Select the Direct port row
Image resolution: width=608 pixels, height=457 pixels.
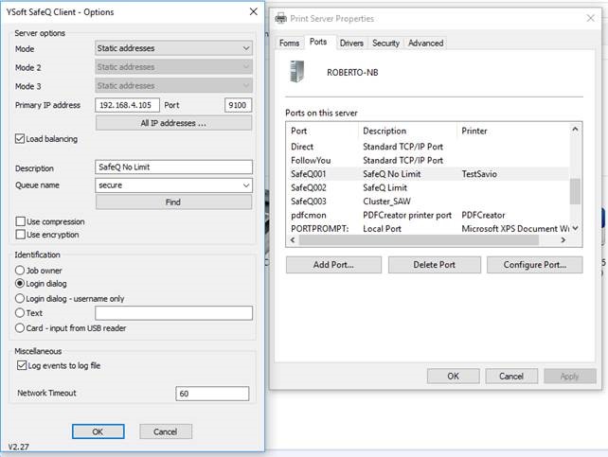[x=428, y=147]
